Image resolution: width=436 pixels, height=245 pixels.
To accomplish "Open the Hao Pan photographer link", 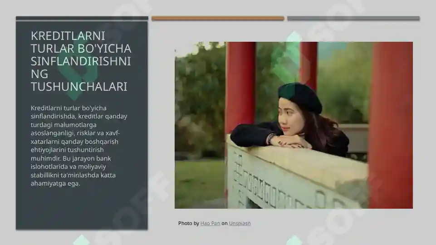I will point(210,223).
